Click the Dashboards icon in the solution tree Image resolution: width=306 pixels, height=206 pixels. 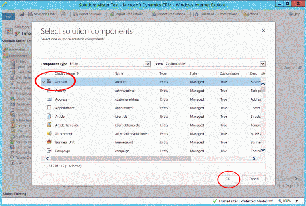tap(12, 104)
